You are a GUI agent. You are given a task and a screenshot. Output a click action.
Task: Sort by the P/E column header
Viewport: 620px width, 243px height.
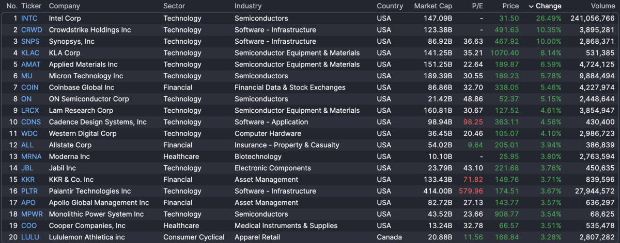coord(477,6)
